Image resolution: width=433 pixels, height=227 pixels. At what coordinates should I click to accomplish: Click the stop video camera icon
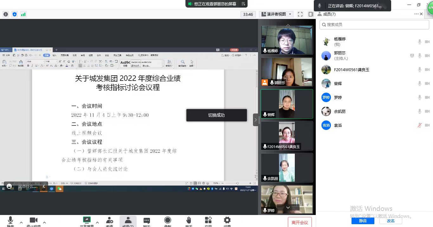pos(33,220)
